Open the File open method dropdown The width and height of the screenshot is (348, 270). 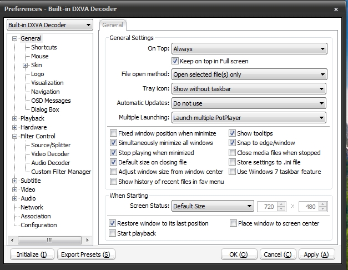pyautogui.click(x=249, y=74)
